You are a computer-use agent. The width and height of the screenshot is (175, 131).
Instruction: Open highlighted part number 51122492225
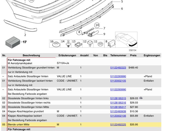[x=118, y=124]
